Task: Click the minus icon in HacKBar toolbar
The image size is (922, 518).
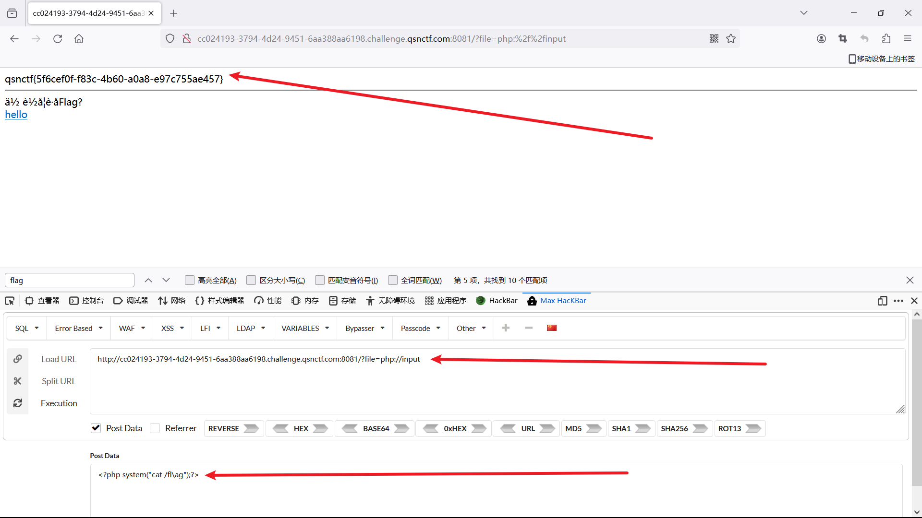Action: pyautogui.click(x=529, y=328)
